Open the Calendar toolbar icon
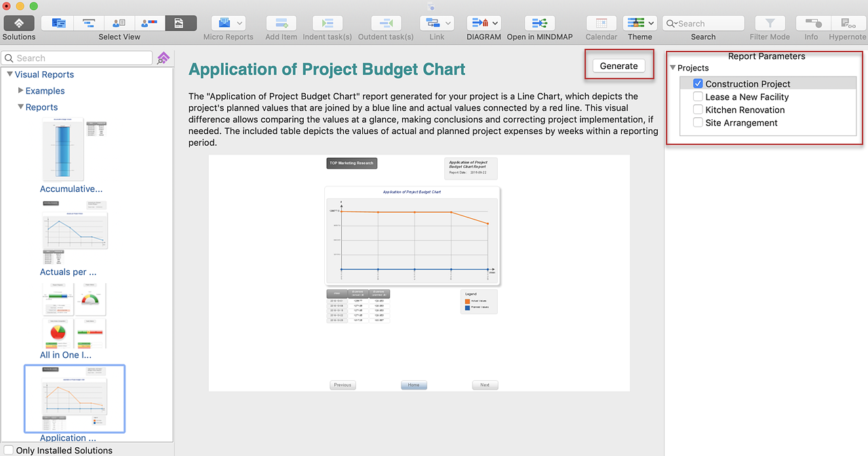Image resolution: width=868 pixels, height=456 pixels. pyautogui.click(x=601, y=23)
